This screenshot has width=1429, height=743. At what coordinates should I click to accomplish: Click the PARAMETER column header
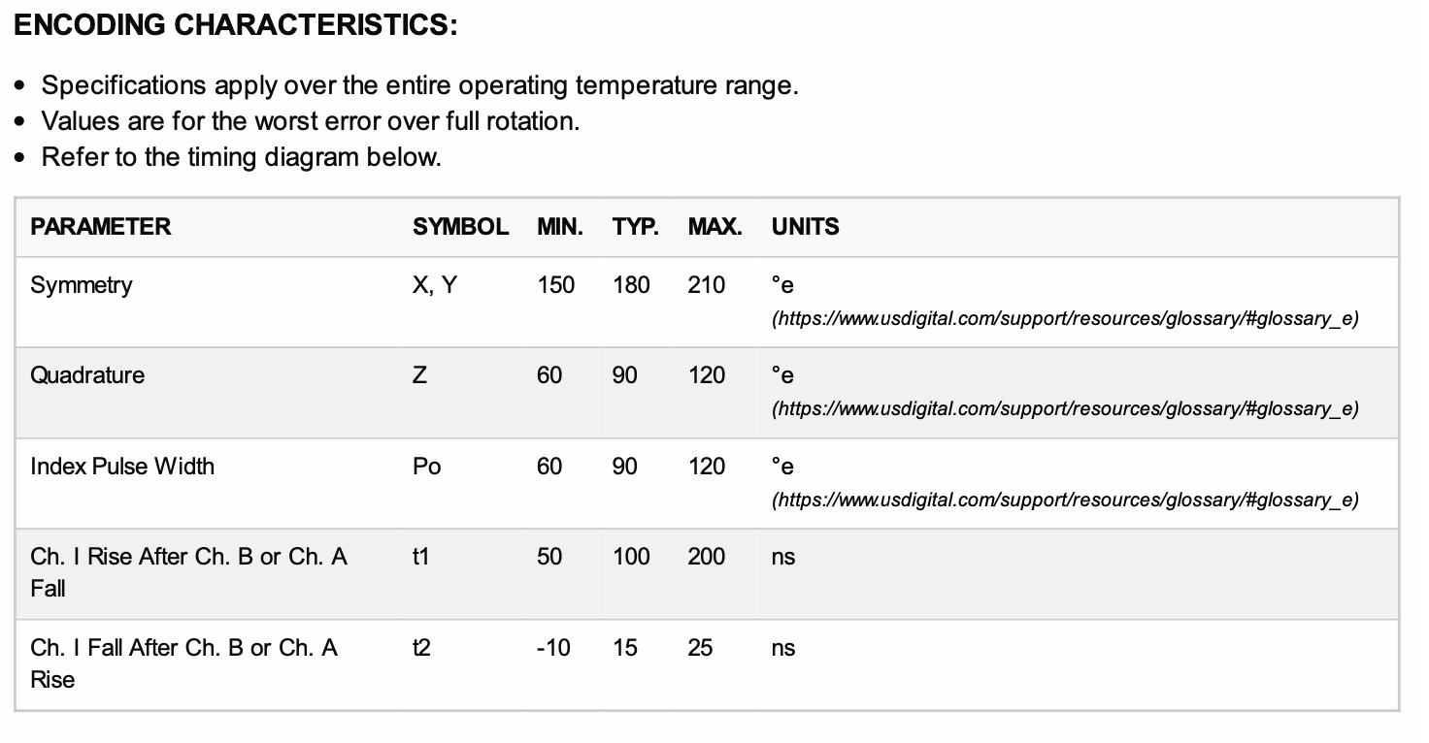click(x=100, y=227)
